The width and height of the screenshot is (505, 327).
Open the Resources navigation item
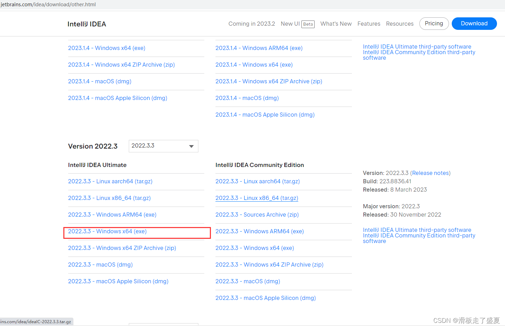400,24
